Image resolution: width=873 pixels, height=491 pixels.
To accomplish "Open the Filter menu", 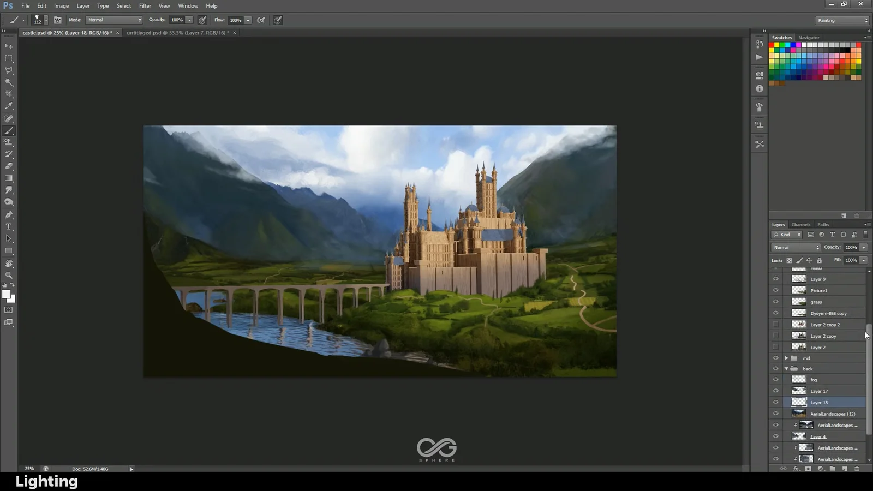I will coord(145,5).
